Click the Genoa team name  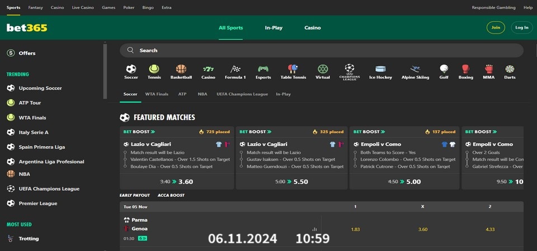(x=139, y=229)
